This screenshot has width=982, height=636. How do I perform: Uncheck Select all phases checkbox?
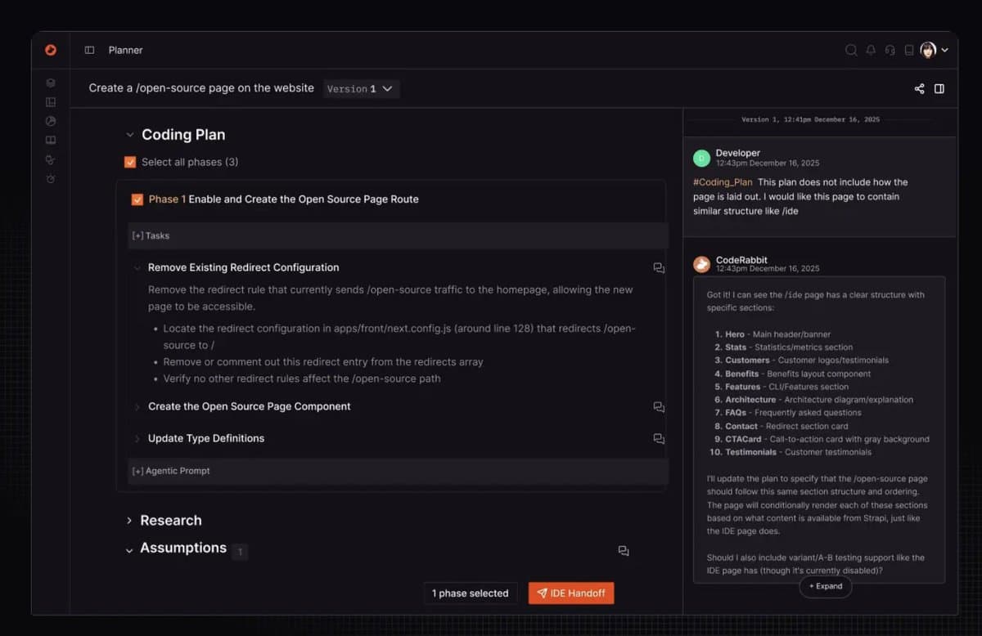pos(129,162)
